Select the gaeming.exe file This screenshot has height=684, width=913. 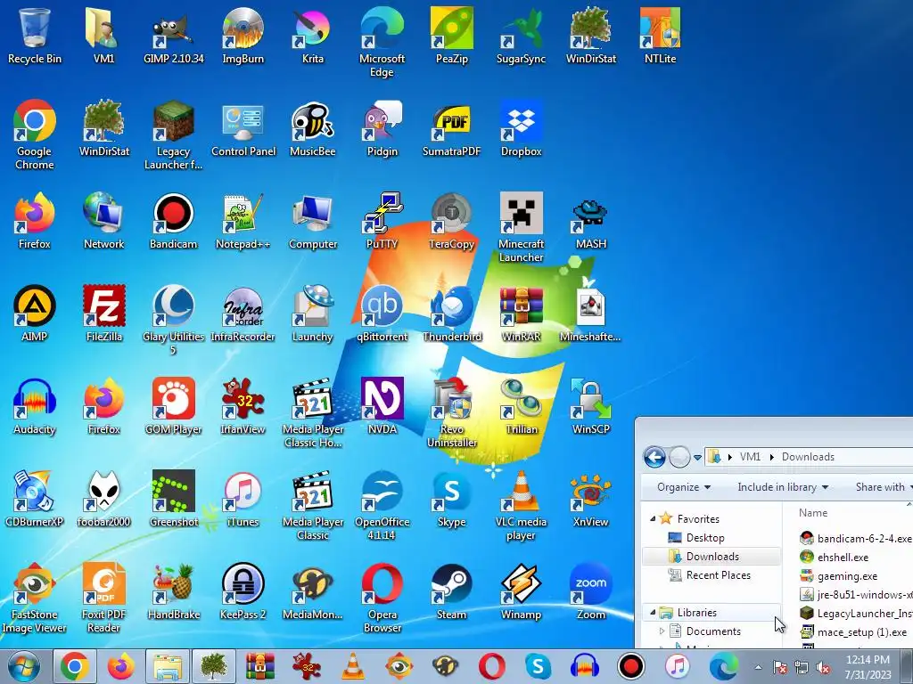point(838,576)
